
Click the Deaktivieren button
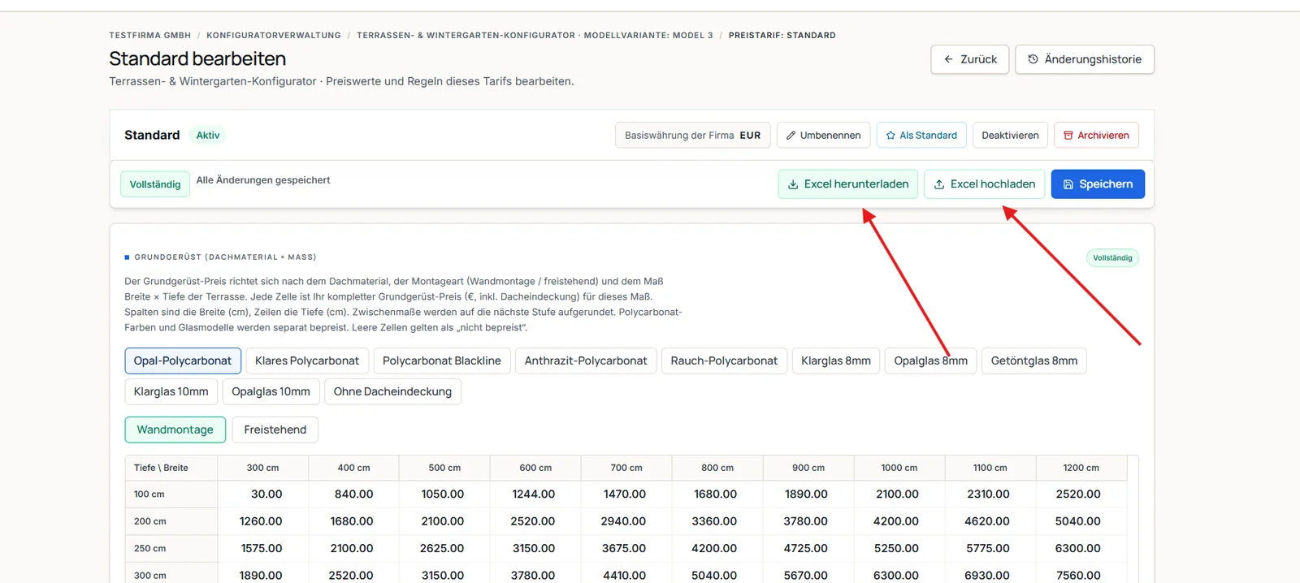pos(1010,136)
